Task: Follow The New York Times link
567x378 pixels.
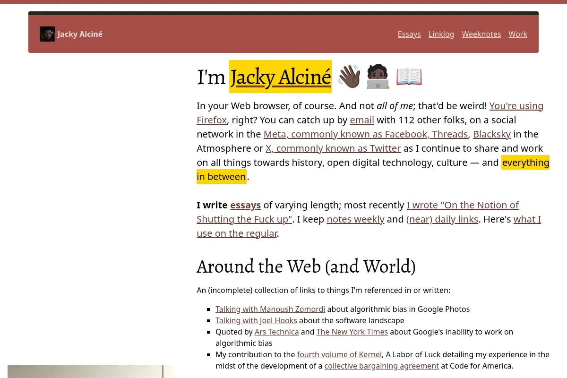Action: click(352, 332)
